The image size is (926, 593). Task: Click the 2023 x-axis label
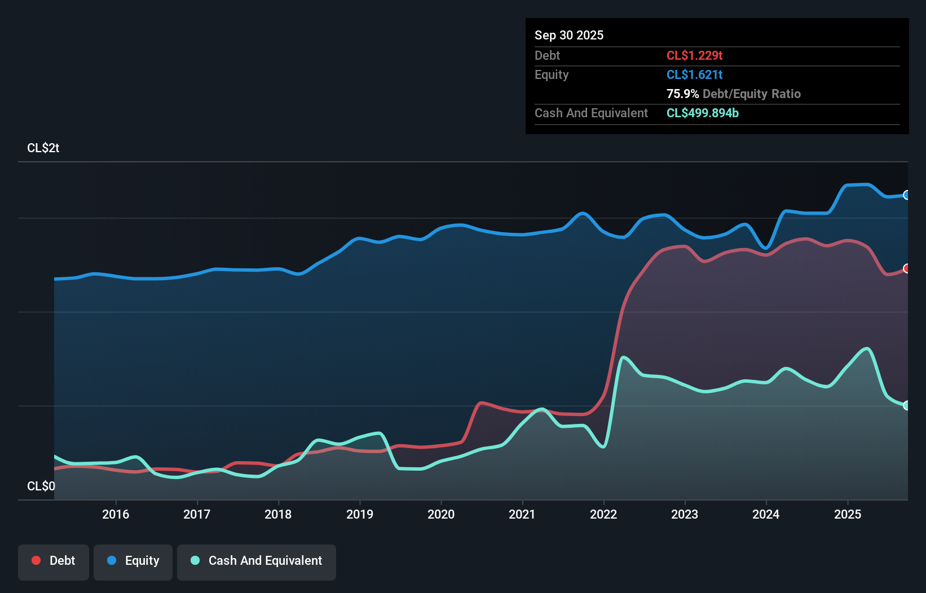point(685,514)
